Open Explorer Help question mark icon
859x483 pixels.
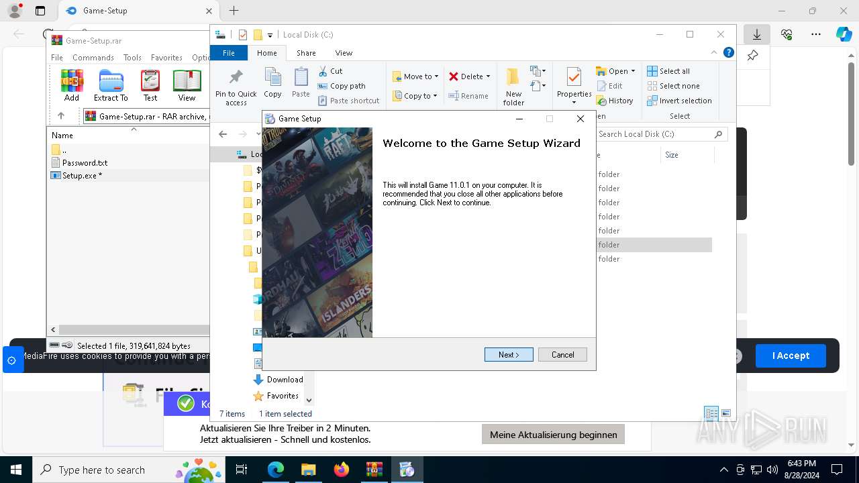click(728, 52)
